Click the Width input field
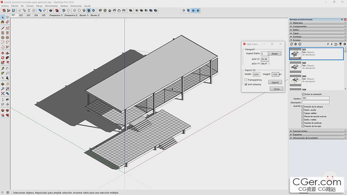Screen dimensions: 347x195 256,74
